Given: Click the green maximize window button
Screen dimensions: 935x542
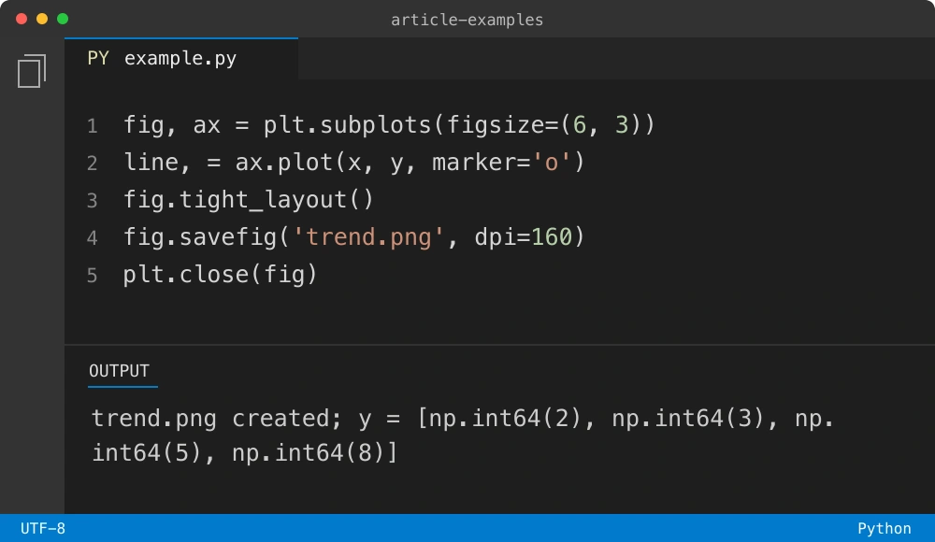Looking at the screenshot, I should (63, 19).
